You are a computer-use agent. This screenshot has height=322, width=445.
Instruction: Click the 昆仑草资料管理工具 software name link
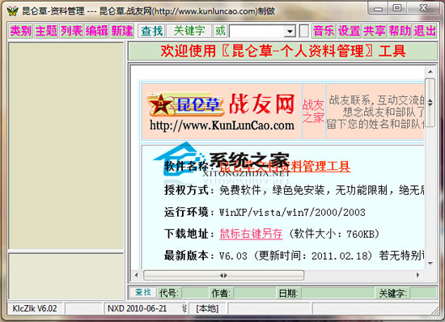coord(285,166)
